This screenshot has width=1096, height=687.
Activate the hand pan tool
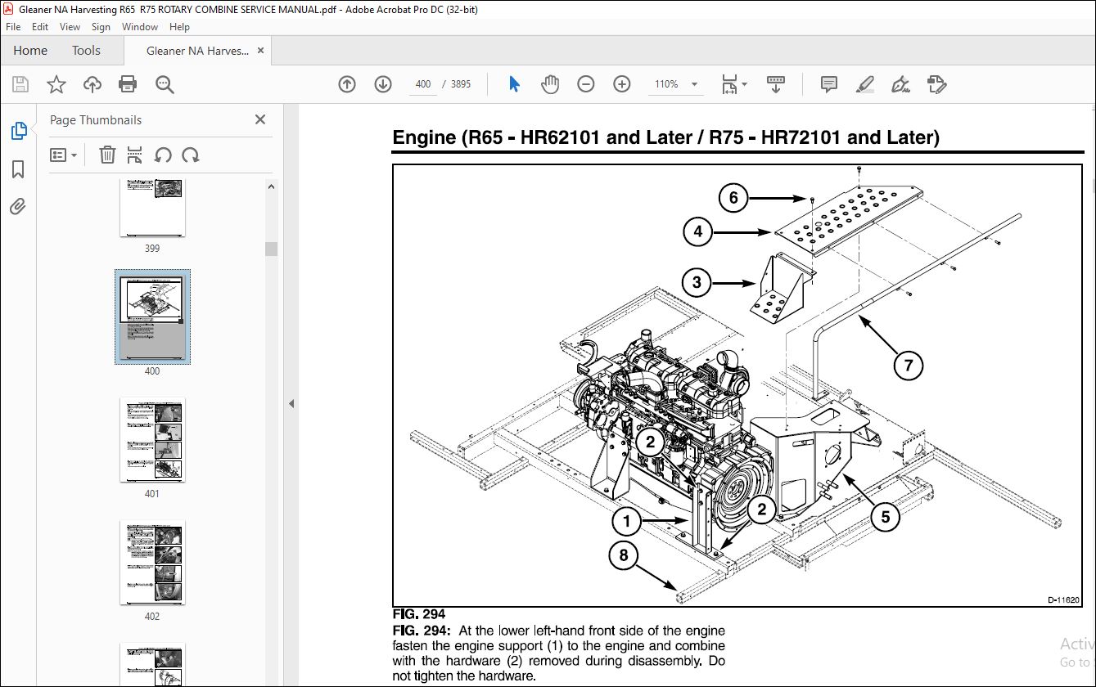(x=550, y=84)
